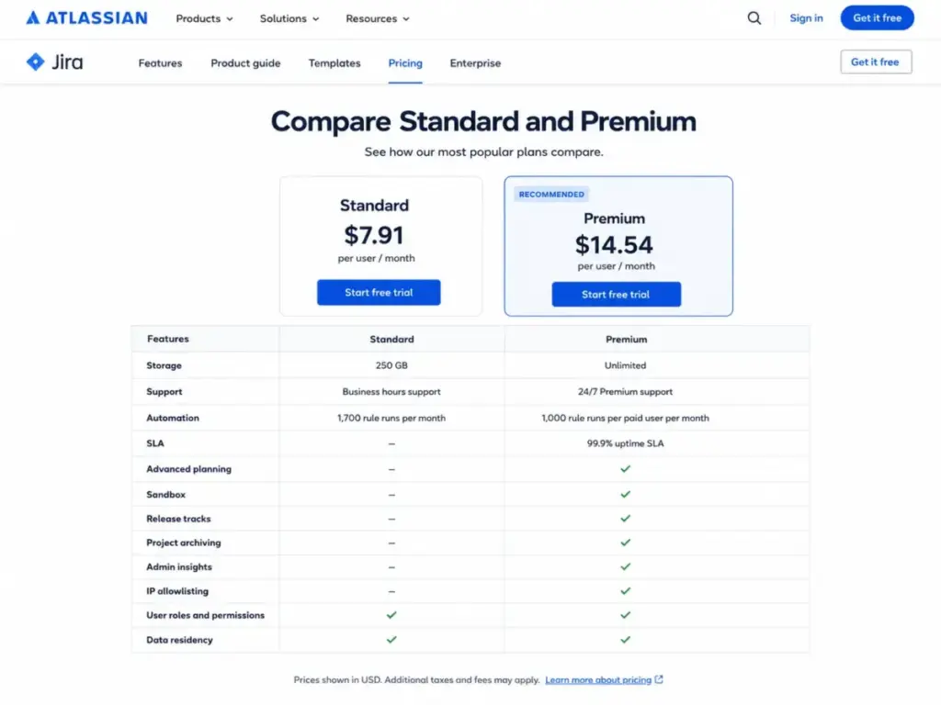
Task: Click Premium checkmark in Data residency row
Action: 625,639
